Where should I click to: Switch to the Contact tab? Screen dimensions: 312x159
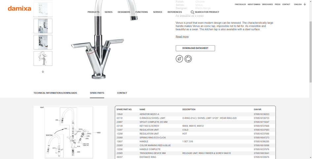122,93
